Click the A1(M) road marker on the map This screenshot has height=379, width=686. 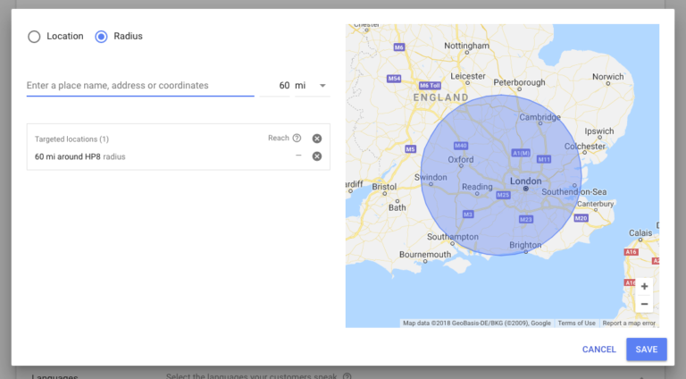click(x=521, y=153)
